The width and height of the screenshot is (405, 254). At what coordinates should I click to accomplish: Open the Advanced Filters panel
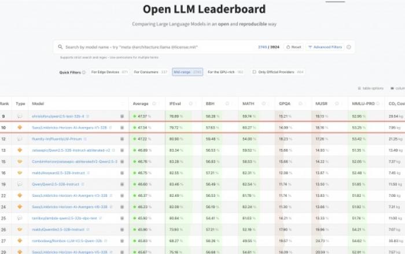(325, 47)
